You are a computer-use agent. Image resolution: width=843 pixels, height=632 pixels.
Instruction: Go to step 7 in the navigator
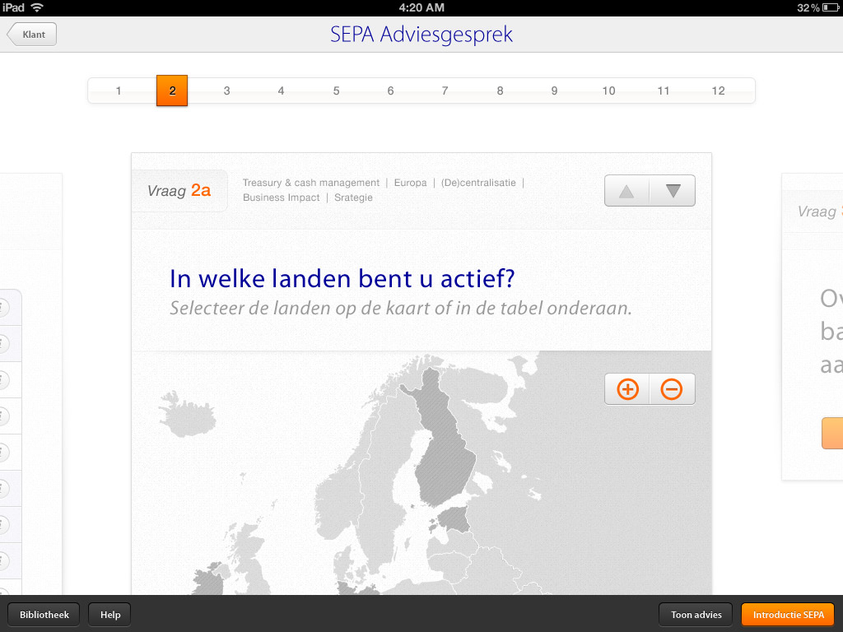[445, 91]
